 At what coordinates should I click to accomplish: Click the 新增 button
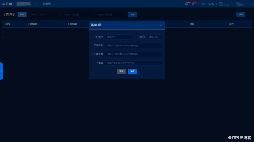coord(22,14)
